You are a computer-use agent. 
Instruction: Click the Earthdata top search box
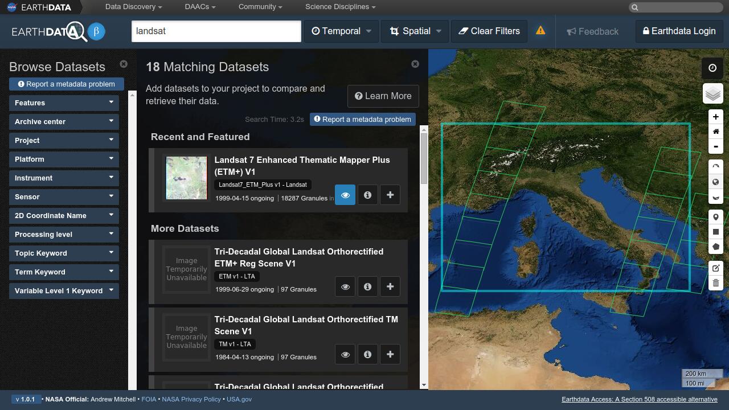point(676,7)
